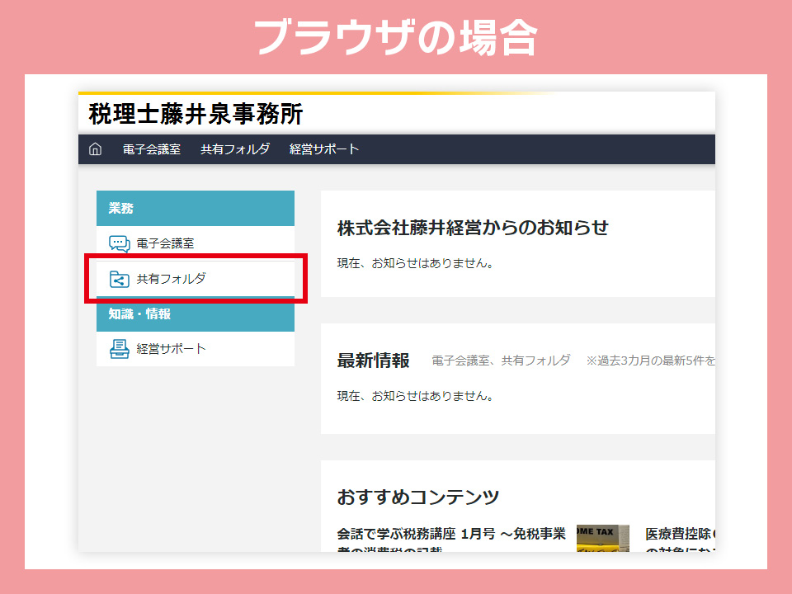
Task: Click the ブラウザの場合 slide title
Action: [x=396, y=37]
